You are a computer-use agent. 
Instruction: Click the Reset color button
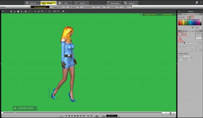point(196,27)
